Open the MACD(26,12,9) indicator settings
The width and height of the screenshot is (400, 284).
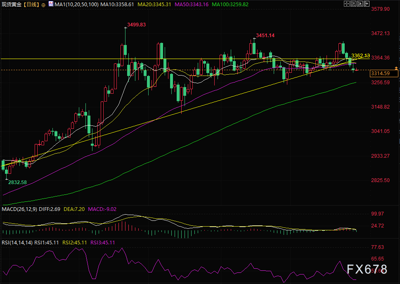(19, 209)
